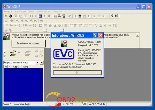Open the Project menu

pos(8,12)
